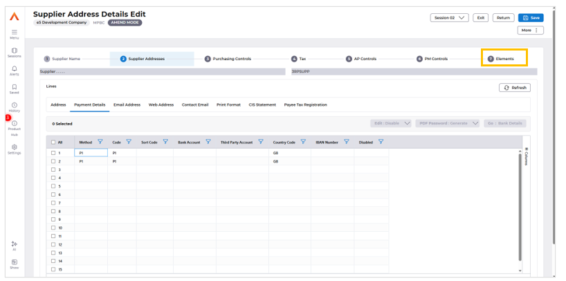
Task: Filter the Method column
Action: [x=100, y=142]
